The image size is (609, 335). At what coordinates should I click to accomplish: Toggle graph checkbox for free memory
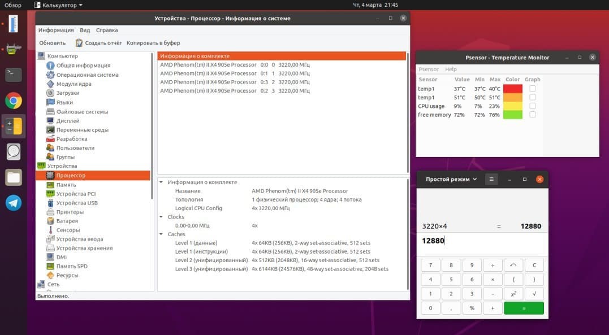533,115
